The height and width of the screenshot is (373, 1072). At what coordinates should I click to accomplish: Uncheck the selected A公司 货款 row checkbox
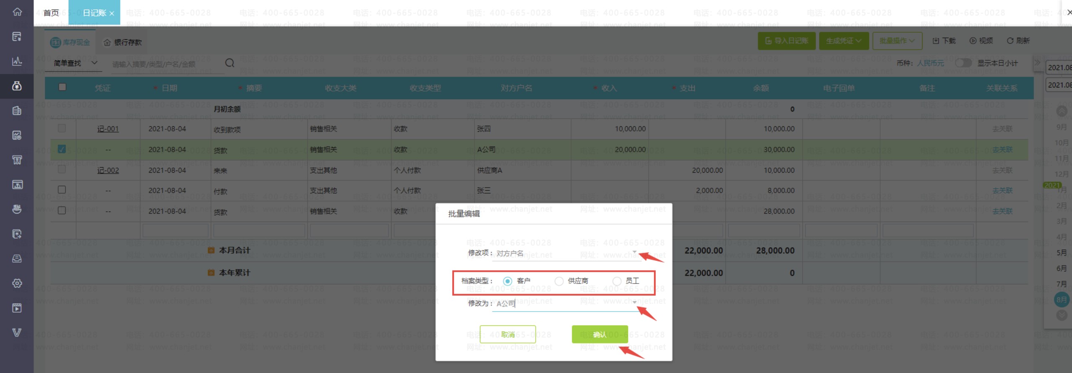coord(62,149)
